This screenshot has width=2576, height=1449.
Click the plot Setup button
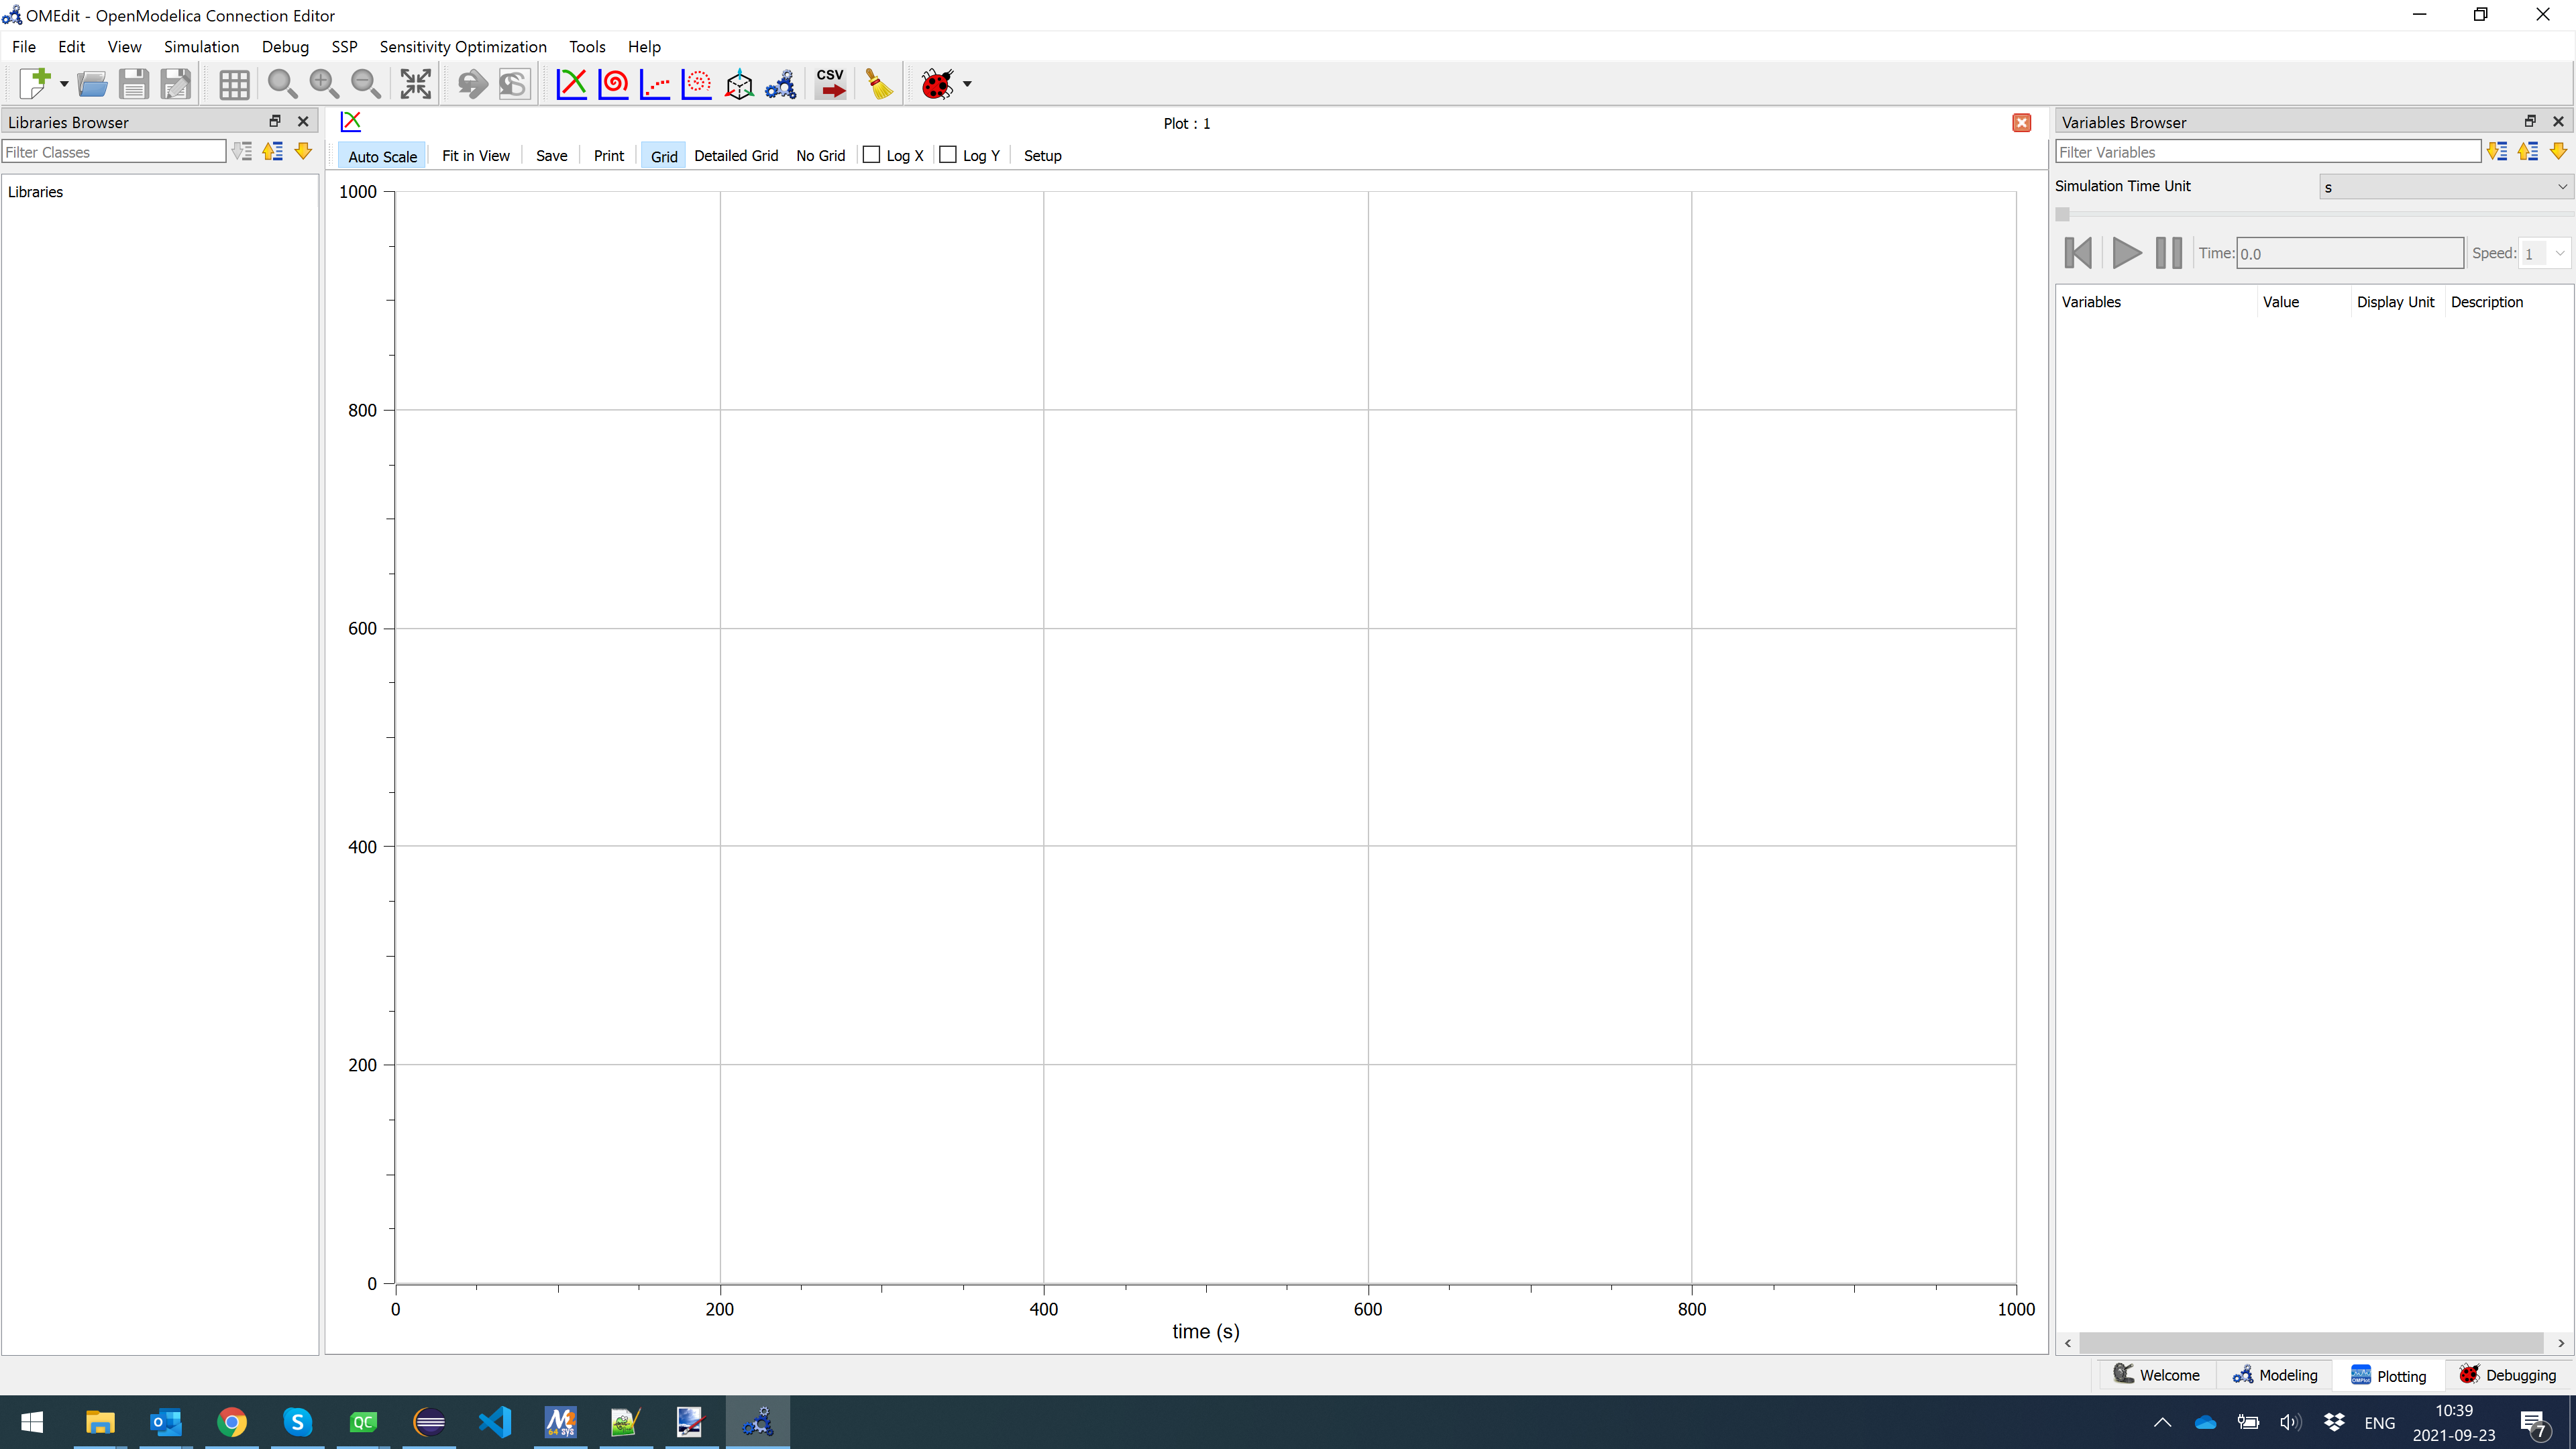(1043, 155)
